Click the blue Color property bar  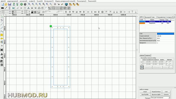point(166,34)
